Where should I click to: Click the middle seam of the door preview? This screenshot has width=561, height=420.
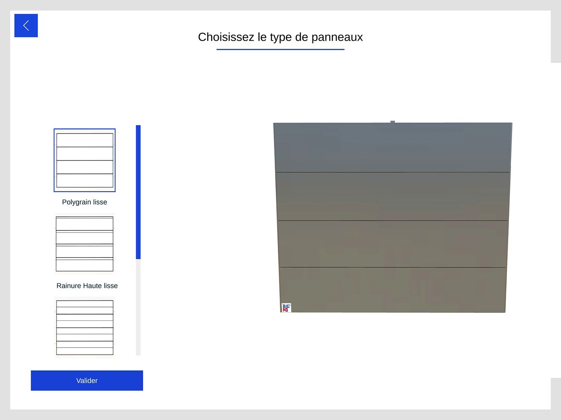pos(392,221)
